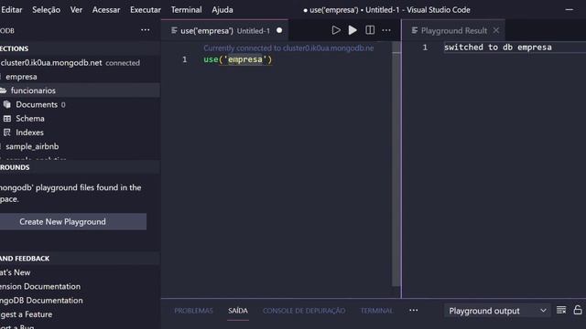Open Documents under funcionarios
The image size is (586, 329).
click(80, 104)
